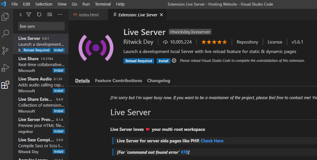317x160 pixels.
Task: Open the Help menu
Action: pyautogui.click(x=120, y=4)
